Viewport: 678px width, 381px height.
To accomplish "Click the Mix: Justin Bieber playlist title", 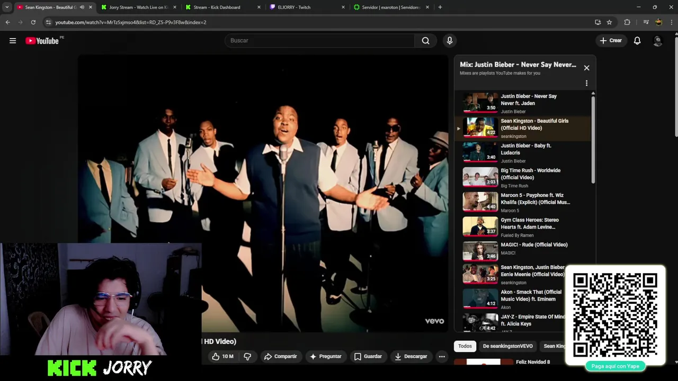I will [x=518, y=65].
